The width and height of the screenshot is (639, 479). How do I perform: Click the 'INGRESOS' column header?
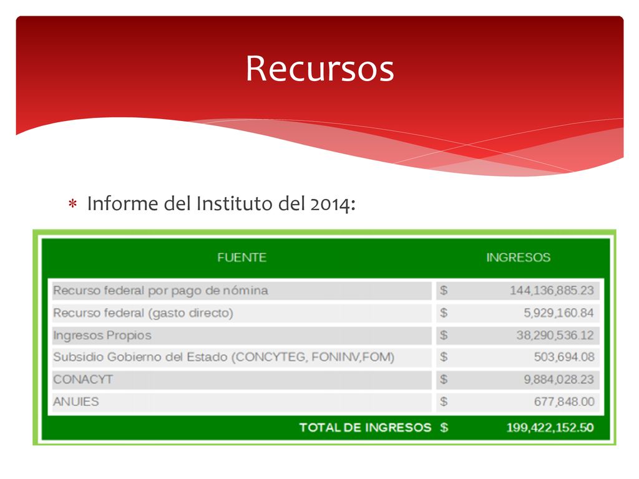pyautogui.click(x=518, y=258)
